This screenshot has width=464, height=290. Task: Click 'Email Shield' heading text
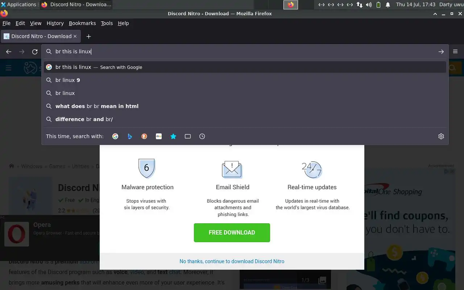(233, 187)
